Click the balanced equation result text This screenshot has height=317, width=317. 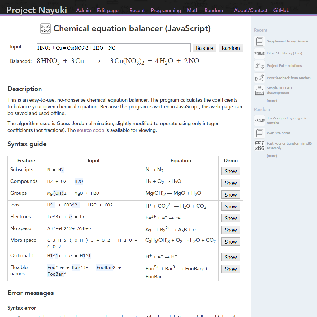118,61
